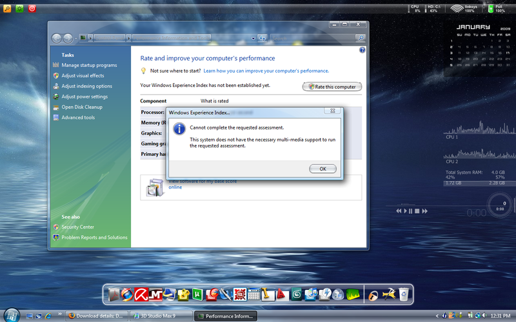The width and height of the screenshot is (516, 322).
Task: Open the calendar grid dock icon
Action: 253,294
